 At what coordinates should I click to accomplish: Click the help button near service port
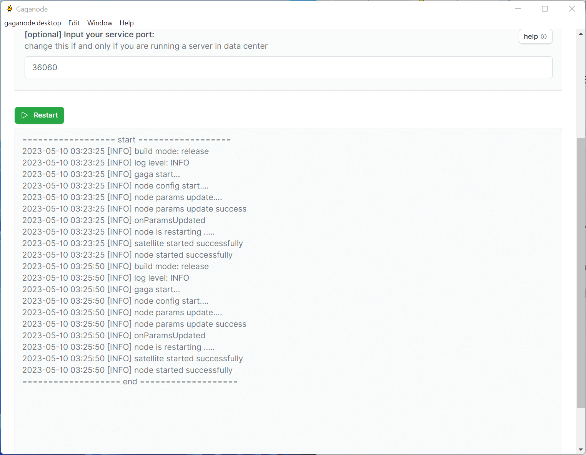point(535,36)
